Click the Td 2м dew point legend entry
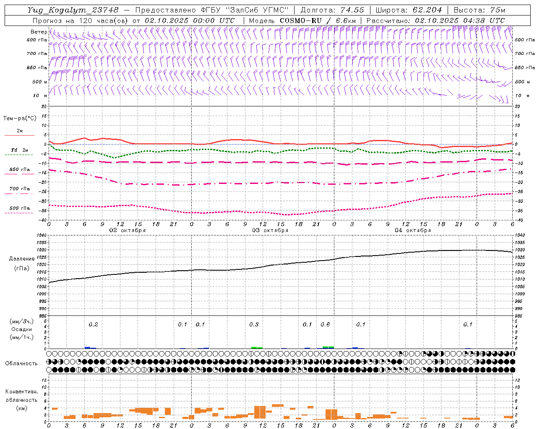The height and width of the screenshot is (429, 537). 19,152
